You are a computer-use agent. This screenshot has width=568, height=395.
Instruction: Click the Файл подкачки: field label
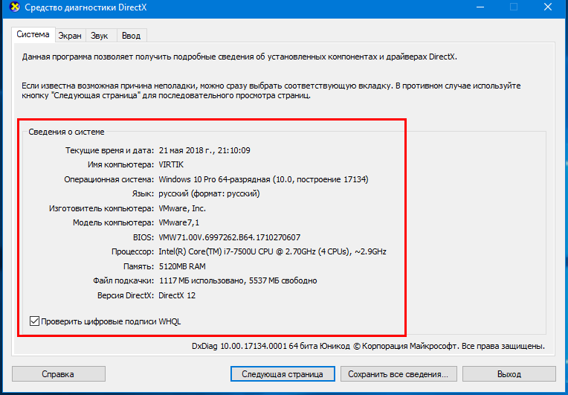(123, 280)
